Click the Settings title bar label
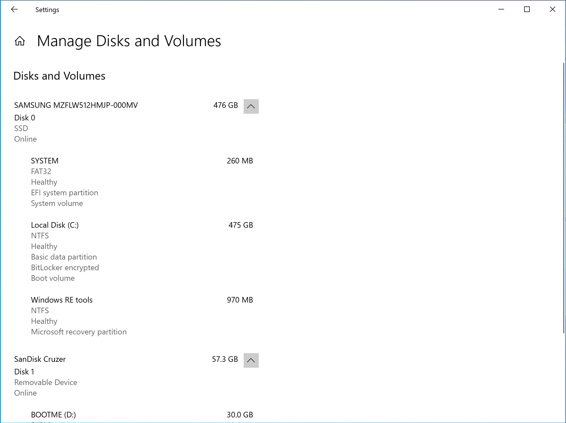 coord(47,9)
